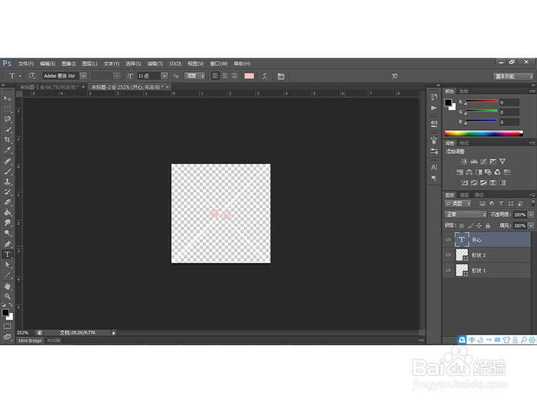The height and width of the screenshot is (403, 537).
Task: Toggle lock all padlock icon
Action: (x=488, y=226)
